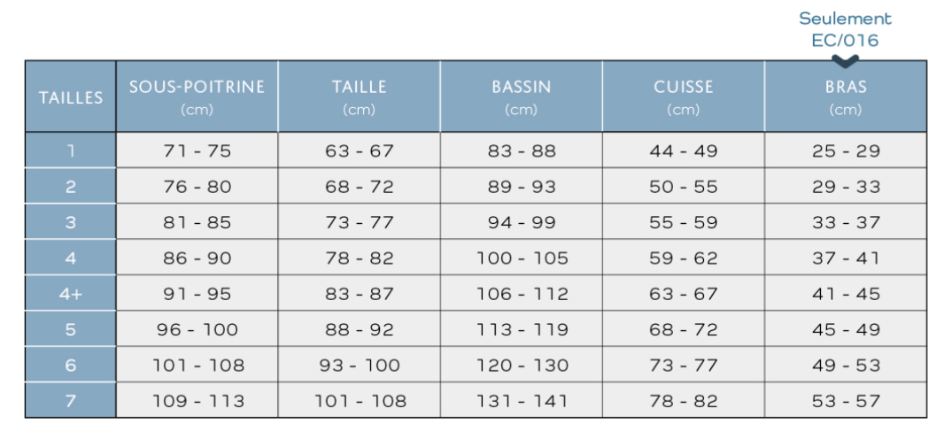Screen dimensions: 944x447
Task: Select the 96 - 100 sous-poitrine cell
Action: pyautogui.click(x=197, y=329)
